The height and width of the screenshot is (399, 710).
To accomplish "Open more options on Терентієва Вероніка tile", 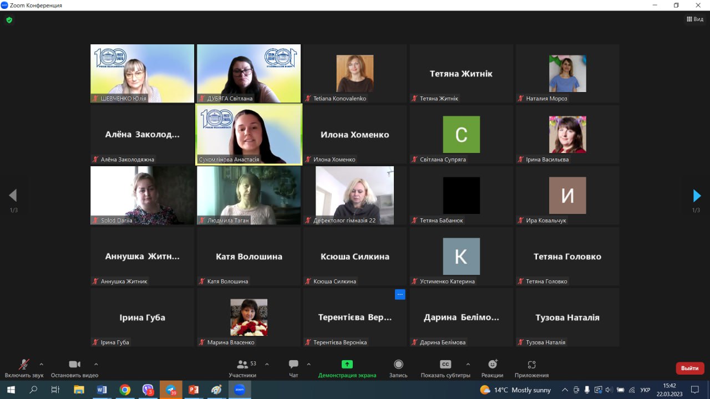I will 400,295.
